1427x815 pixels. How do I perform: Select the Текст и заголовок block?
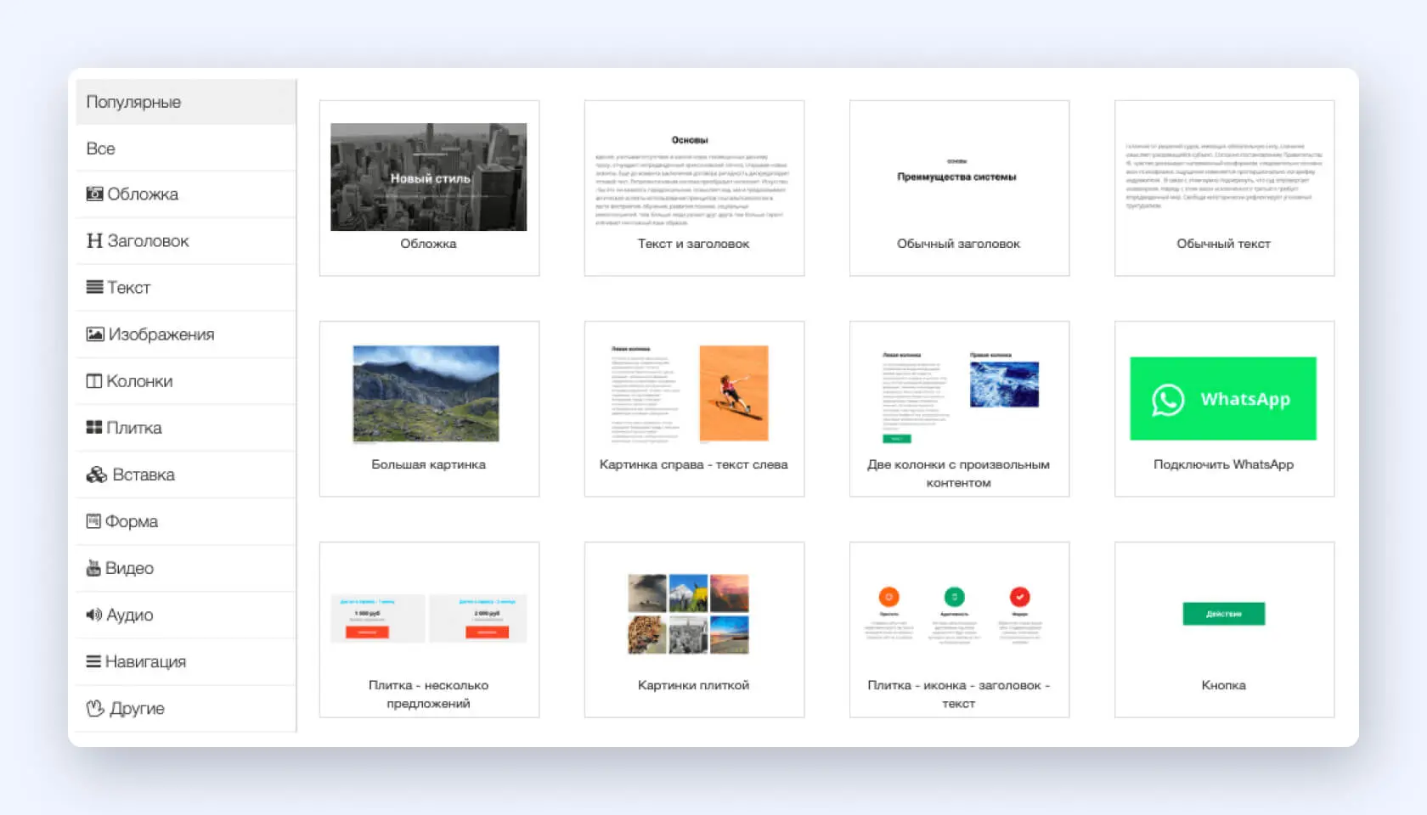(x=694, y=188)
